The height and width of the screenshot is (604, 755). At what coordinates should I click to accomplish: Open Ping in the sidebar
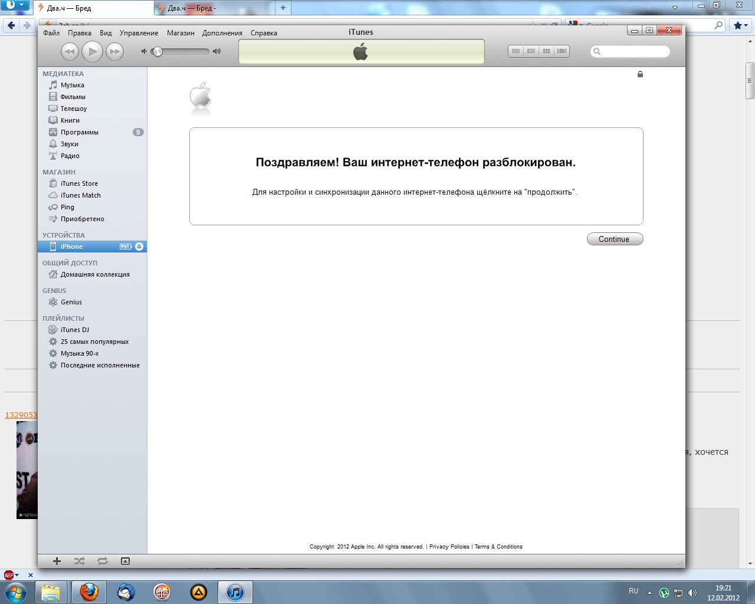pyautogui.click(x=92, y=207)
